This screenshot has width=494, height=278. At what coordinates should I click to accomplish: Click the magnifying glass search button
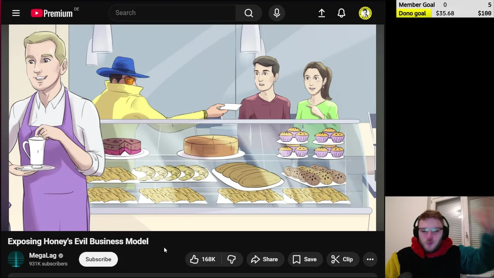[x=249, y=13]
